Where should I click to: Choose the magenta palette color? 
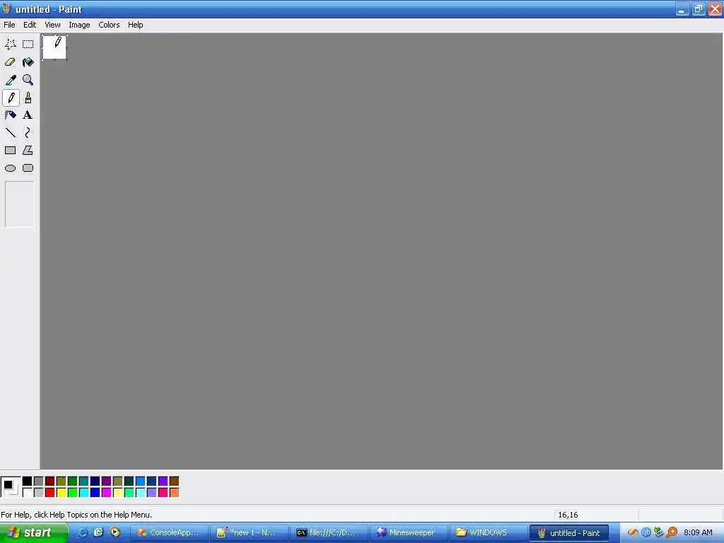pyautogui.click(x=107, y=493)
